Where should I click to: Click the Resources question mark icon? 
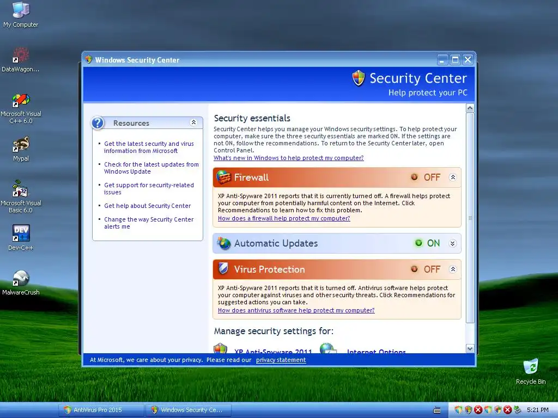point(98,123)
